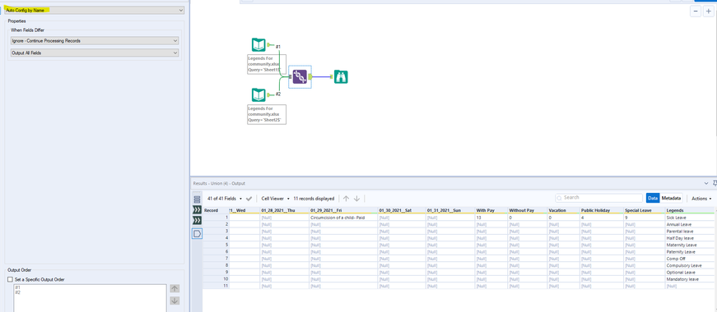Open Ignore - Continue Processing Records dropdown
This screenshot has height=312, width=717.
(x=95, y=40)
